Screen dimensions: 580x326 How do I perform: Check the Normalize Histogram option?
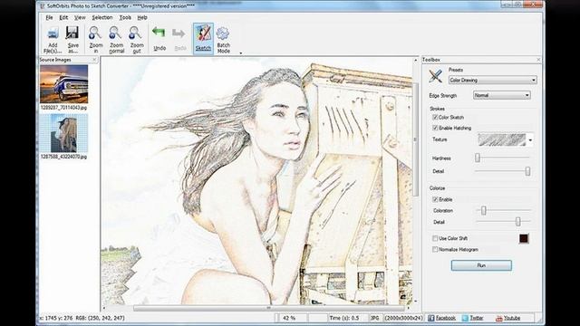click(435, 250)
